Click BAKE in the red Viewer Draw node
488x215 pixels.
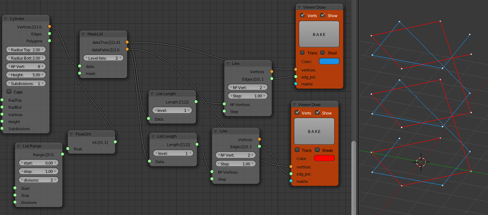[314, 132]
